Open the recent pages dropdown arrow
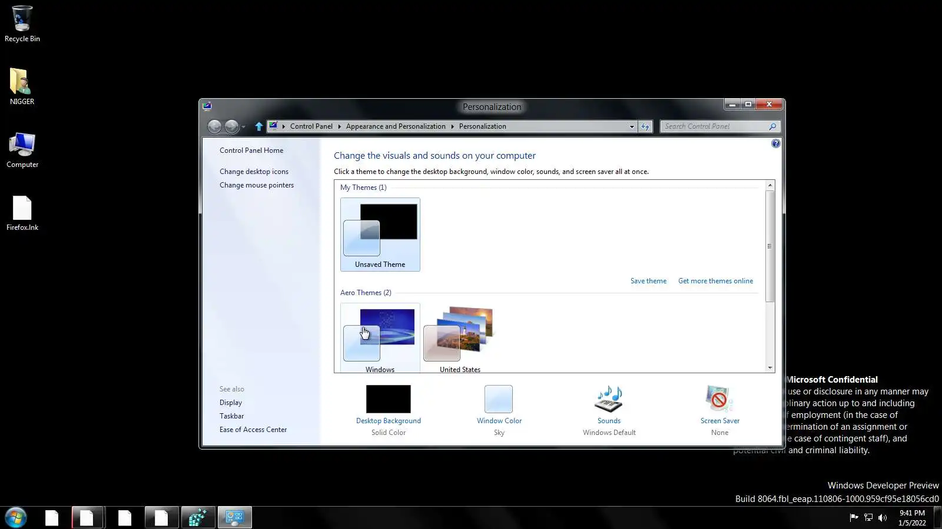Image resolution: width=942 pixels, height=529 pixels. (243, 127)
